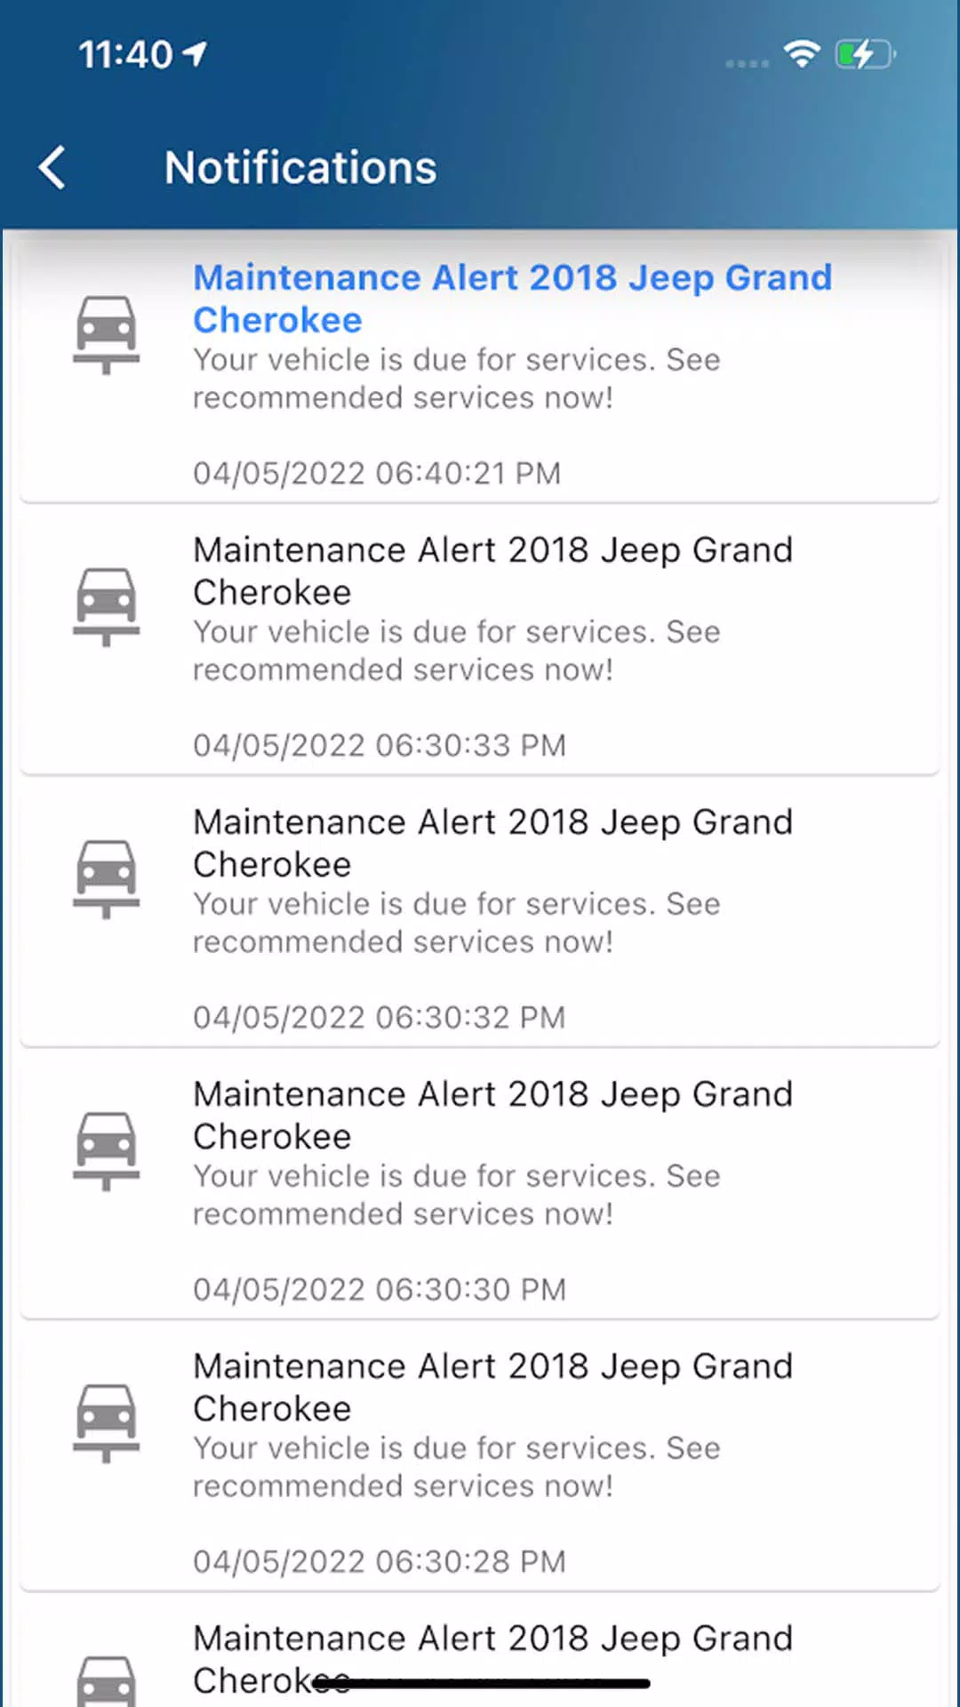Tap the 04/05/2022 06:40:21 PM timestamp
This screenshot has width=960, height=1707.
377,473
